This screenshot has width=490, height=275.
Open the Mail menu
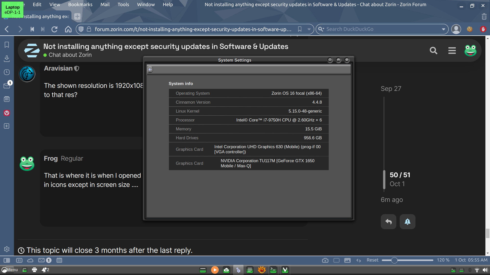click(x=105, y=5)
